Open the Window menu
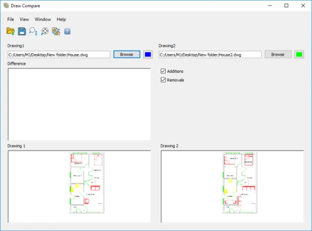312x231 pixels. click(42, 19)
